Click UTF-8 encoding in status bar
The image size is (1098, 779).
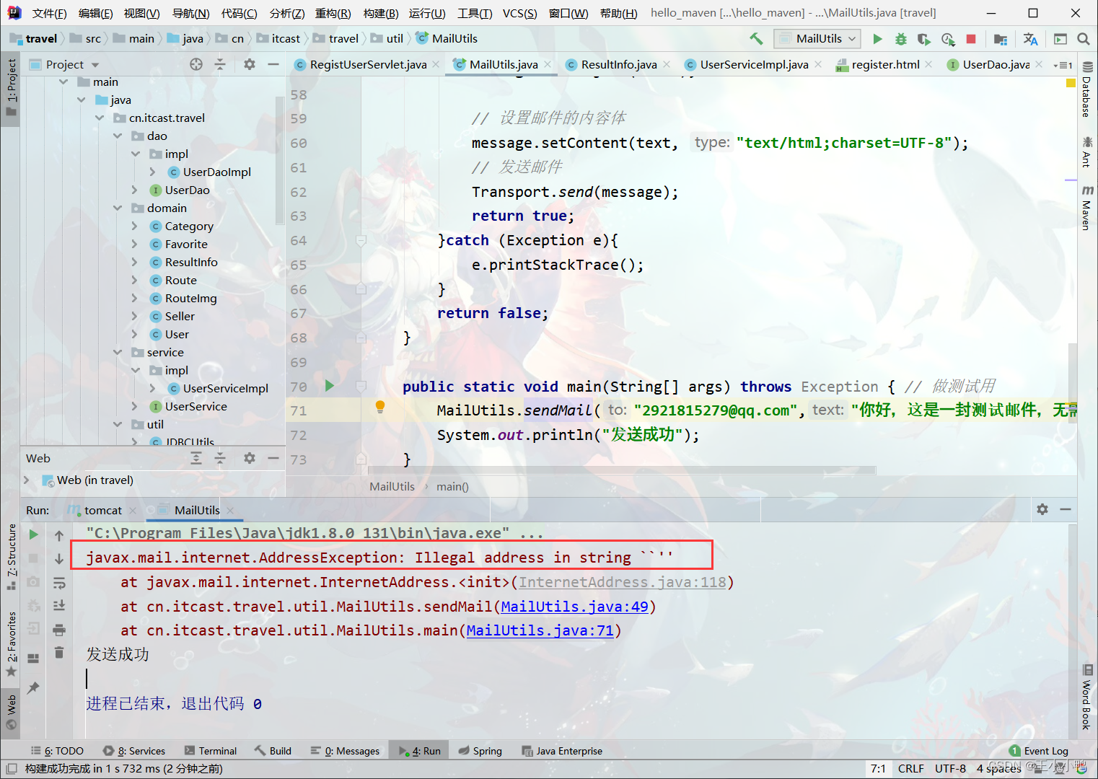pos(950,769)
